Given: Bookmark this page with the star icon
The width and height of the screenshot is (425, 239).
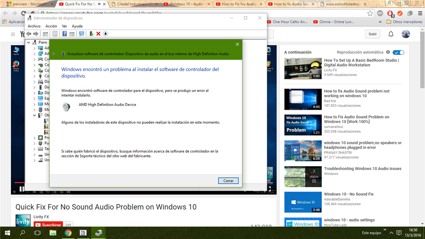Looking at the screenshot, I should [370, 13].
